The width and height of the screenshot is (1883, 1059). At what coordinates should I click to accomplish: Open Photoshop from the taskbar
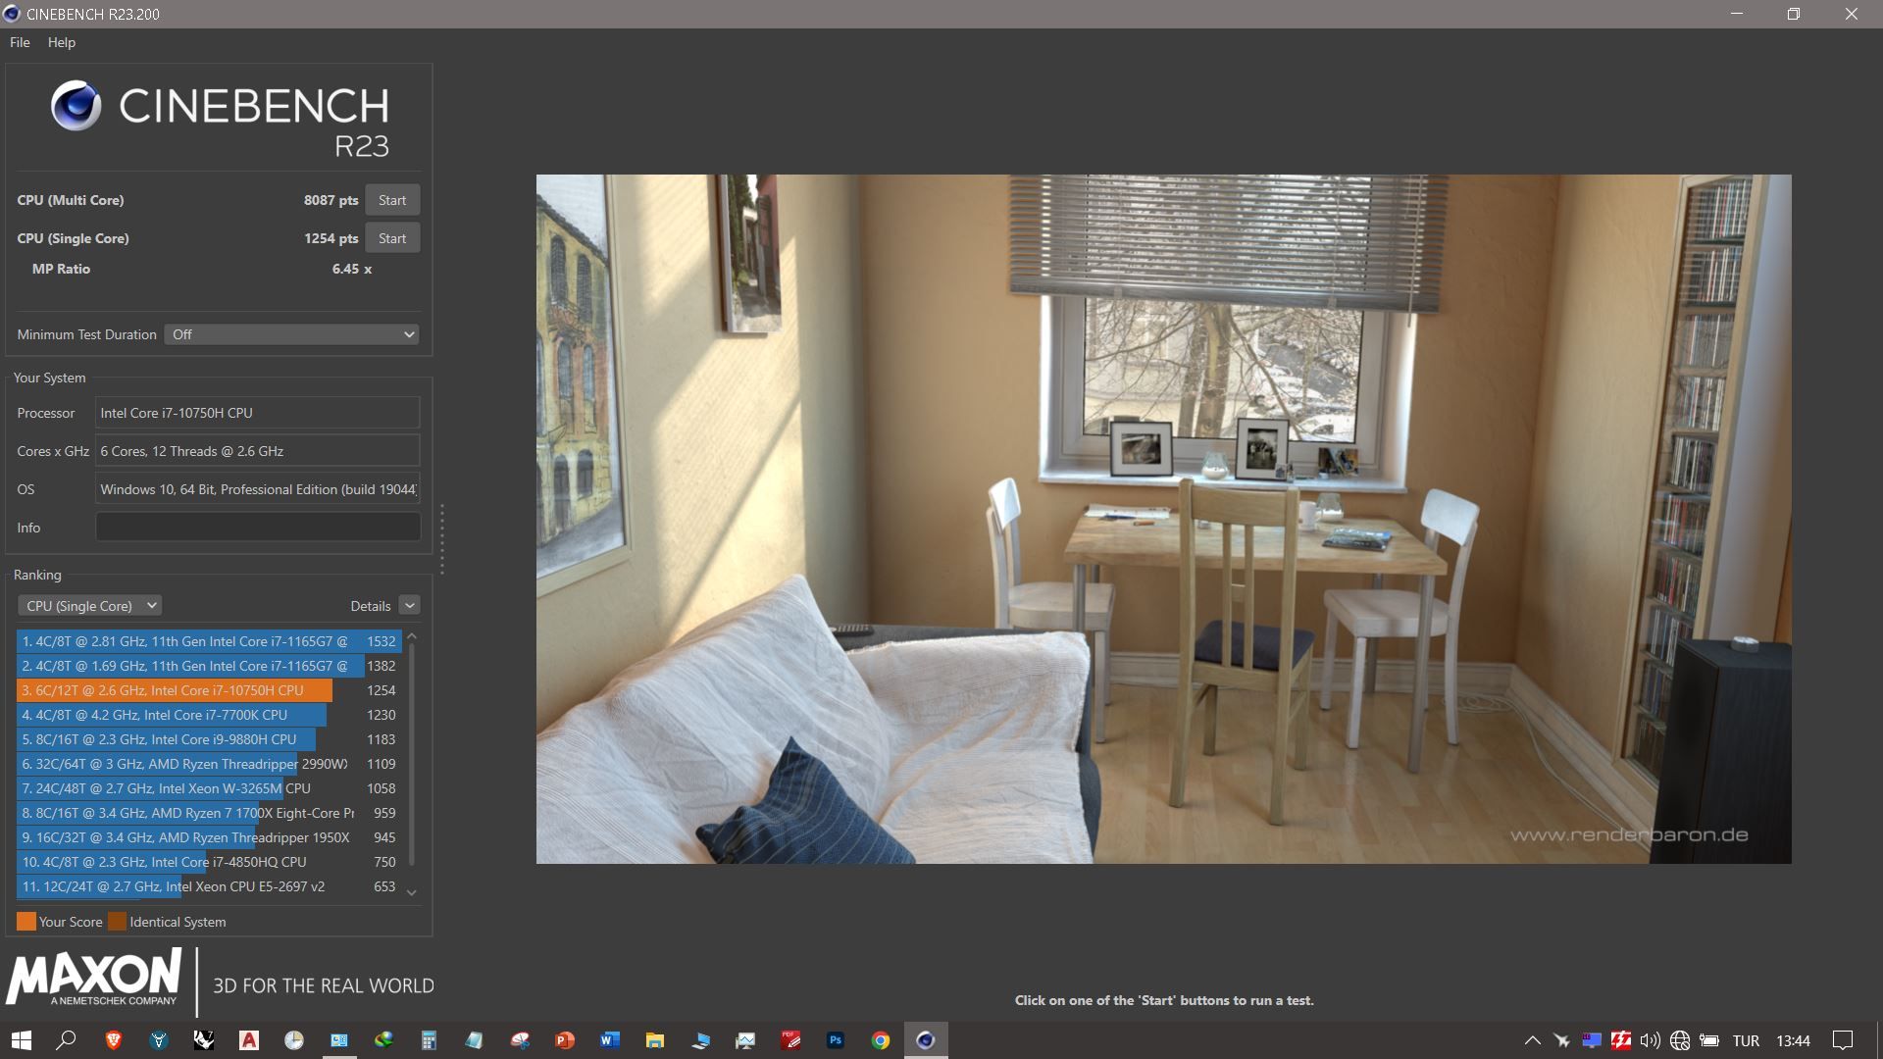point(836,1040)
